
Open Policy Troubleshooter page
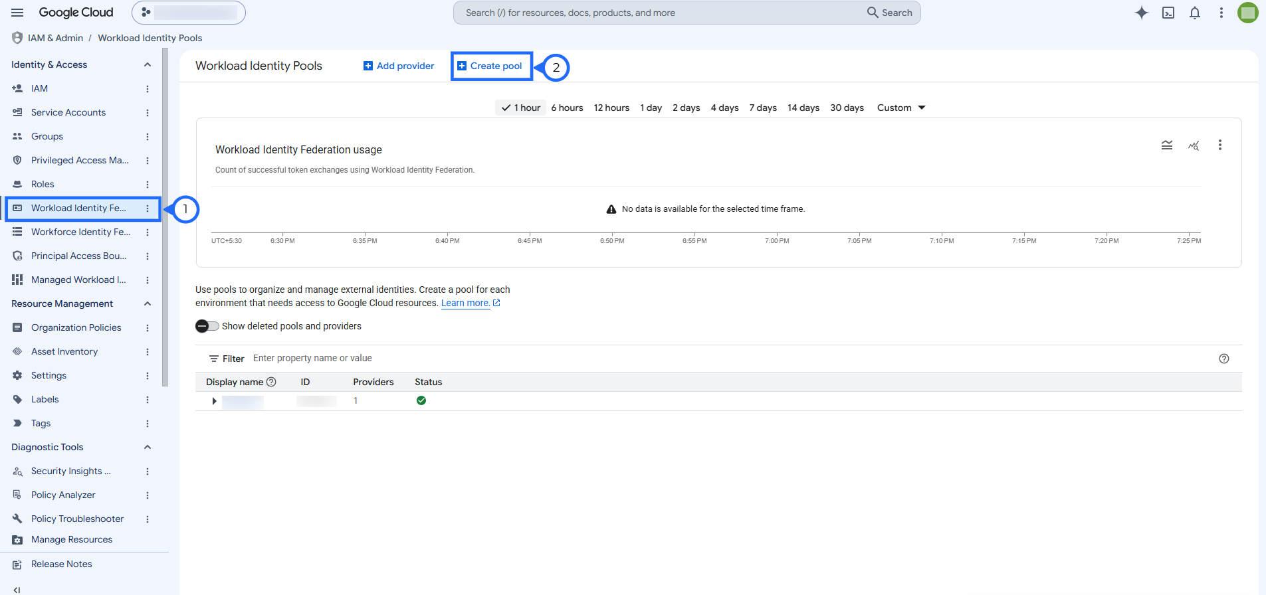(x=77, y=519)
